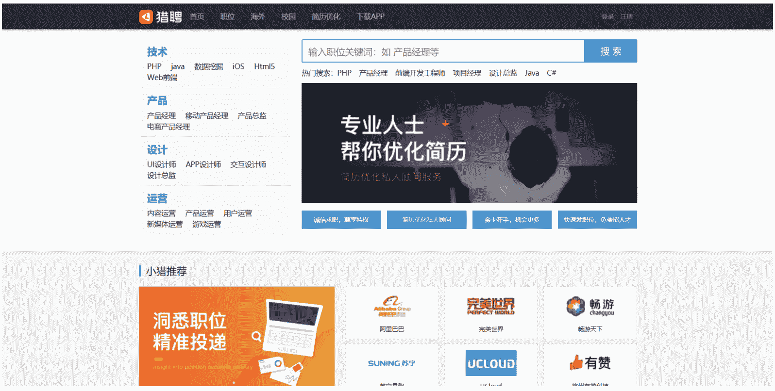Choose the 数据挖掘 category link
Screen dimensions: 775x391
208,66
